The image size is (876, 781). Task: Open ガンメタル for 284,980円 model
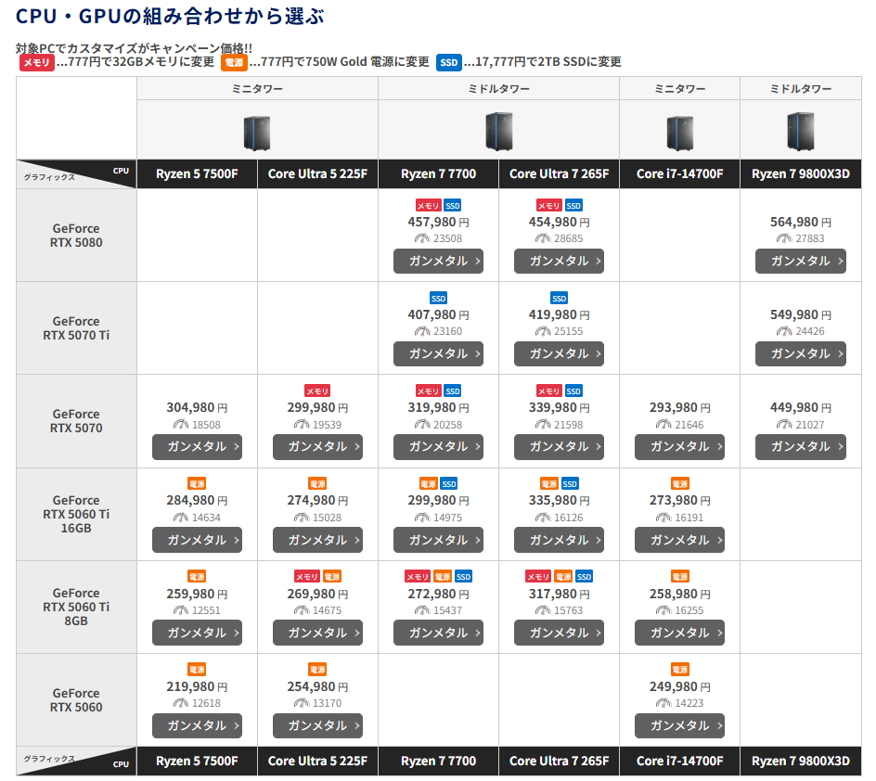coord(197,540)
